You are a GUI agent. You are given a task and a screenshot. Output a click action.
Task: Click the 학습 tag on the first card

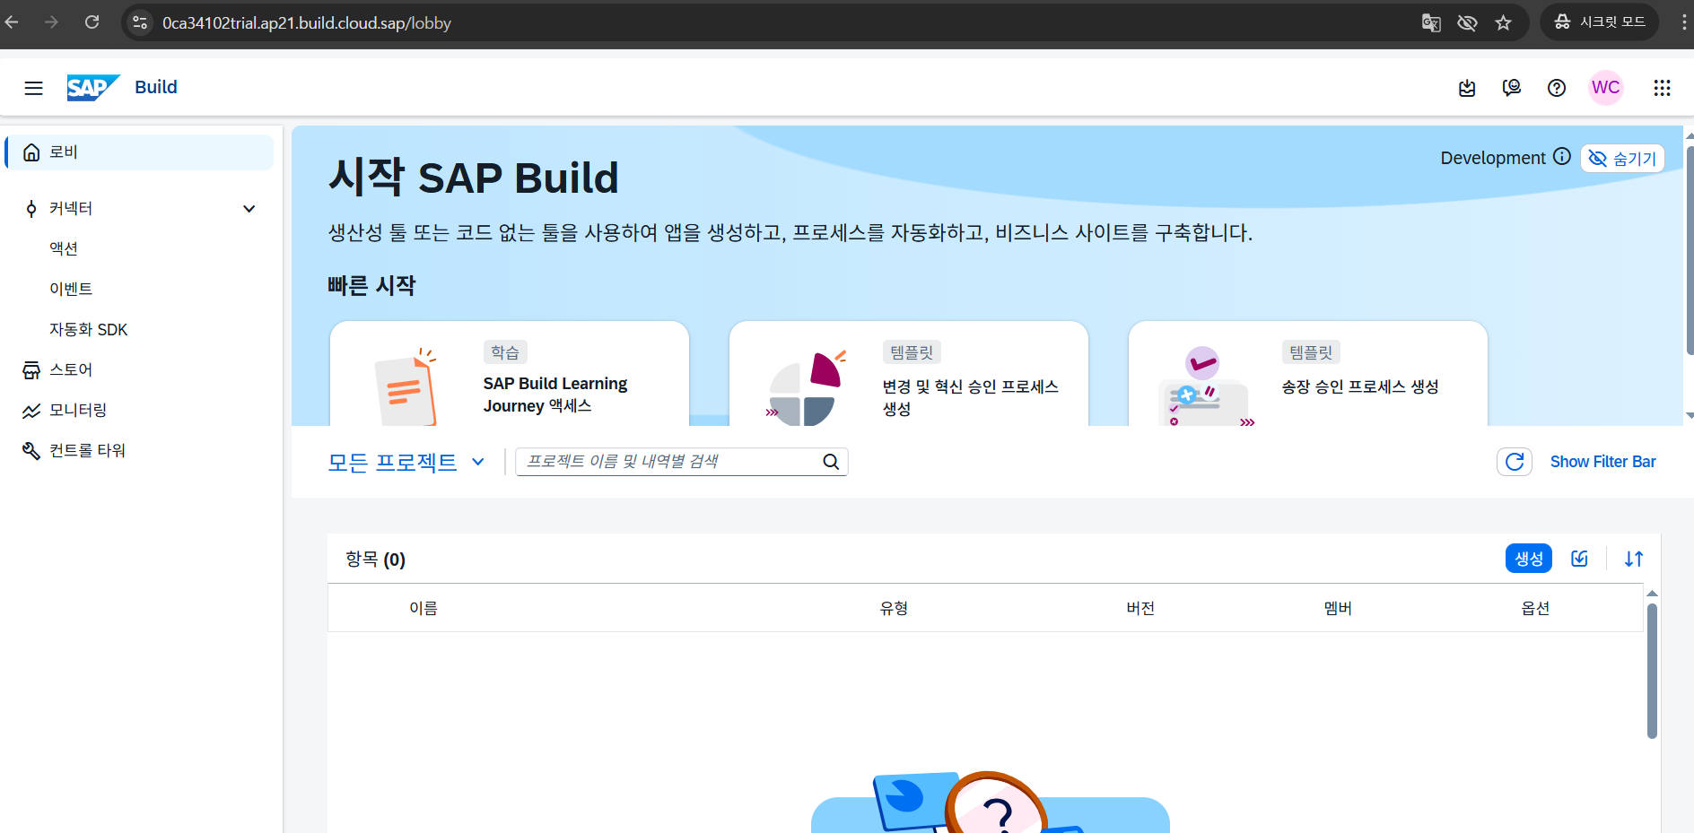pos(505,352)
